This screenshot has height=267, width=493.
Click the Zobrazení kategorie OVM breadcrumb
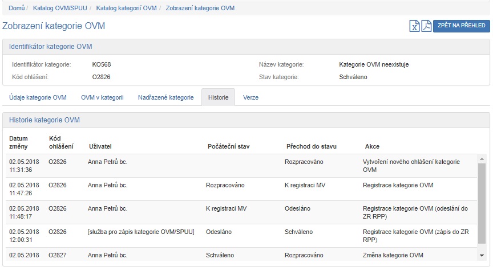(200, 9)
